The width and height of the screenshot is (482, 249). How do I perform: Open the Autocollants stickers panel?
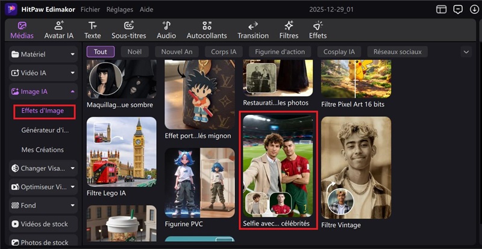click(x=207, y=30)
